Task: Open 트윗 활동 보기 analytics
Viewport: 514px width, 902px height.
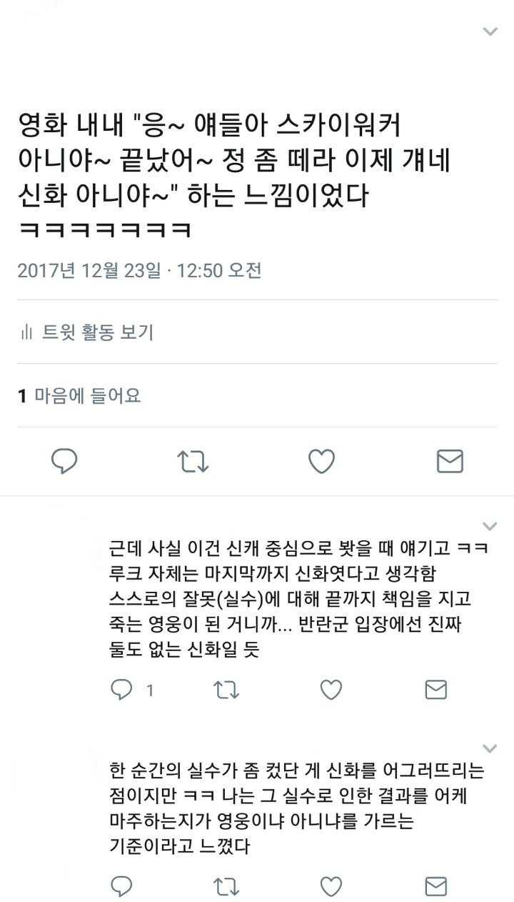Action: (86, 332)
